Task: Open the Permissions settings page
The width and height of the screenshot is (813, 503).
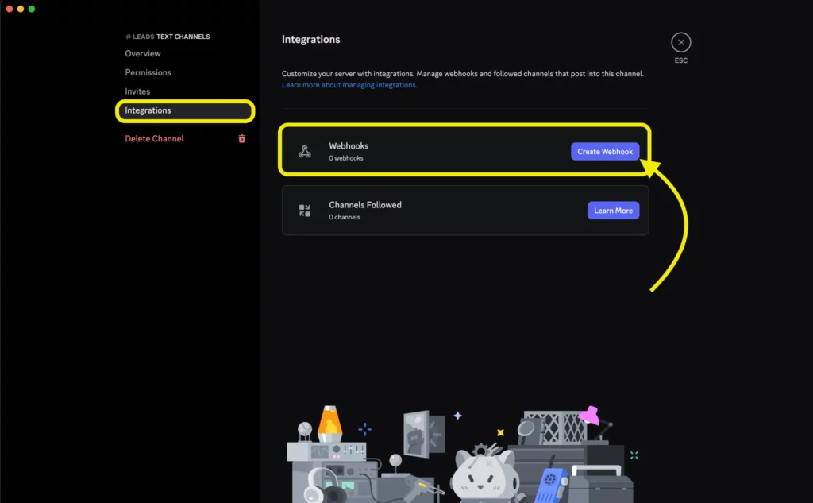Action: (x=148, y=72)
